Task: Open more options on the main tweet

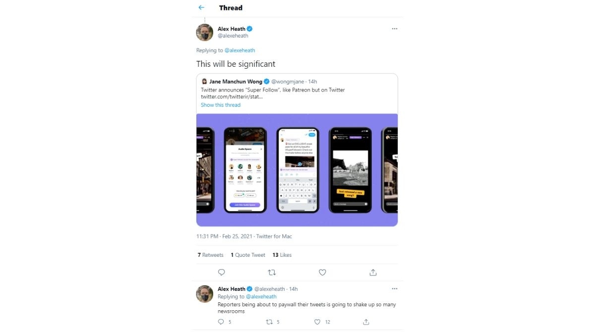Action: pyautogui.click(x=395, y=29)
